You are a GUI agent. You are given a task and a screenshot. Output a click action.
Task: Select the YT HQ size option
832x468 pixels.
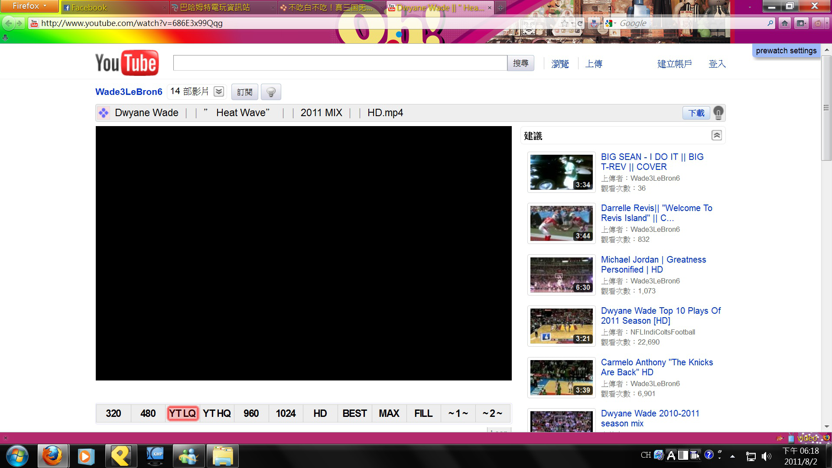click(x=217, y=413)
